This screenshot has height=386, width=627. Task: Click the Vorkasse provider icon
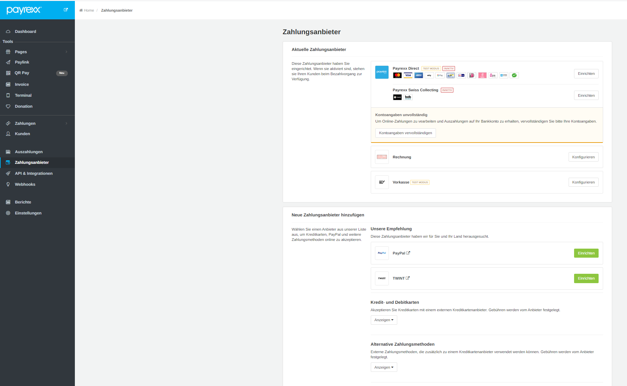(x=382, y=182)
